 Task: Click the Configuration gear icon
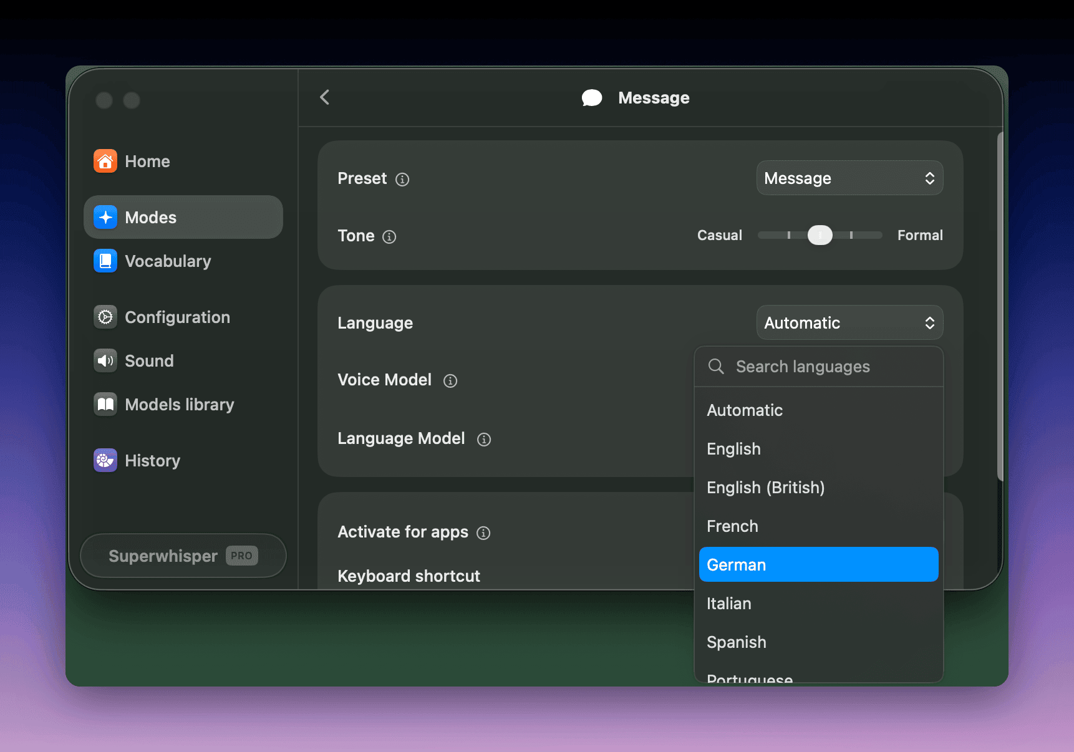[105, 317]
